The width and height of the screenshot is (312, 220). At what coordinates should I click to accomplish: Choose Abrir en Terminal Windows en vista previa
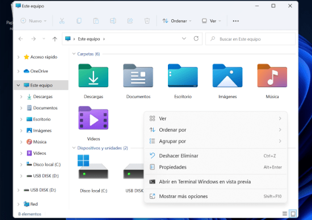coord(216,182)
